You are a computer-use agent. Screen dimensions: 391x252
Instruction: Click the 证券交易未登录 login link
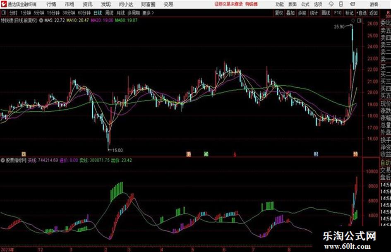click(x=229, y=4)
